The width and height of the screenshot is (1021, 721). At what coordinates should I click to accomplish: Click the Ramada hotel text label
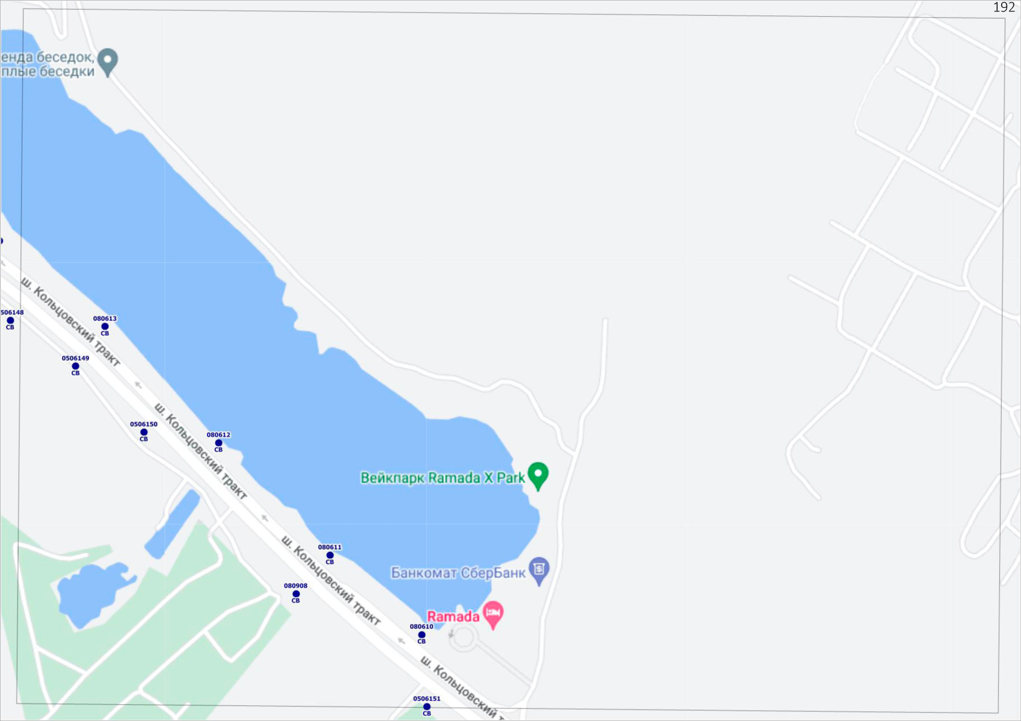coord(453,616)
